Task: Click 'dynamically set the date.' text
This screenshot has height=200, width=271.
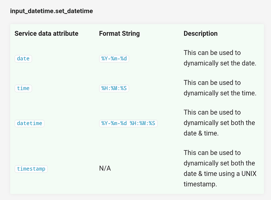Action: coord(220,63)
